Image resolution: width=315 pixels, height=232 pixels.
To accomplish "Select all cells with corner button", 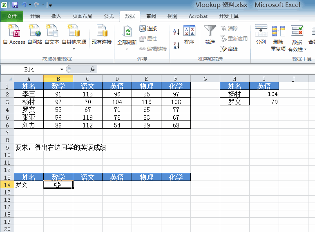I will tap(7, 78).
